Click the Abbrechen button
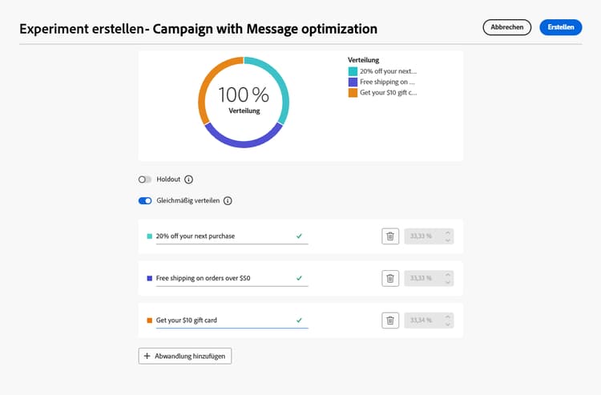Screen dimensions: 601x395 (506, 27)
